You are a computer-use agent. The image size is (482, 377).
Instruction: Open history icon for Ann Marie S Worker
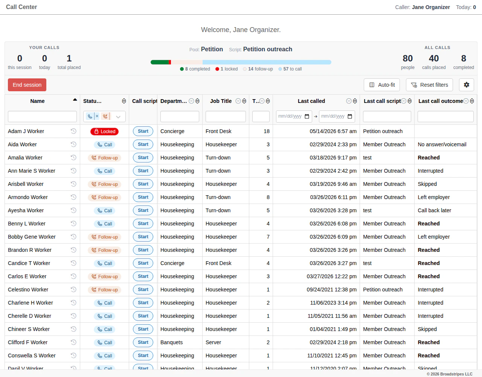click(73, 171)
